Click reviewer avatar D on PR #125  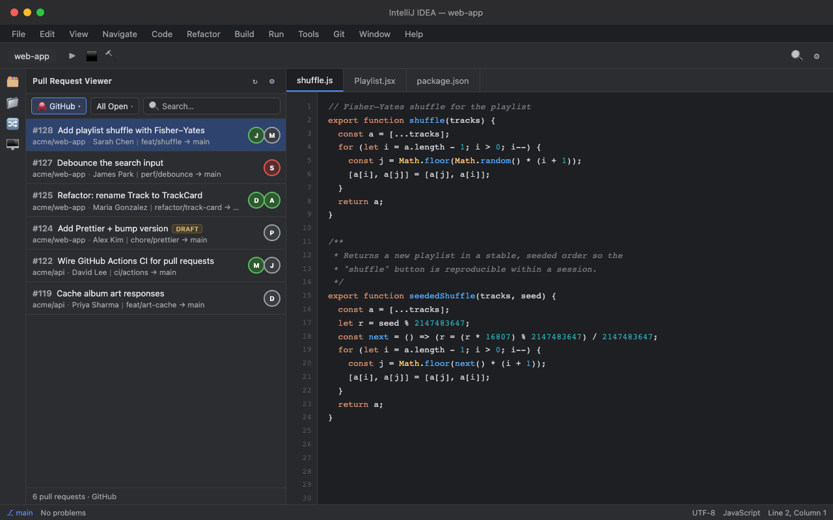click(256, 200)
